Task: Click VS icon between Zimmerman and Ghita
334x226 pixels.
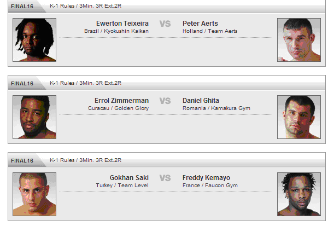Action: point(165,101)
